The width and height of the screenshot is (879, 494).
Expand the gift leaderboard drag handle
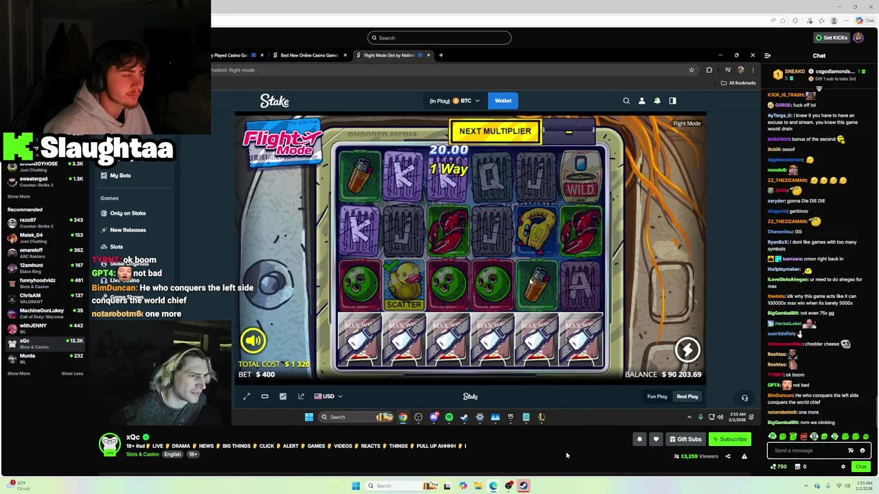[819, 89]
